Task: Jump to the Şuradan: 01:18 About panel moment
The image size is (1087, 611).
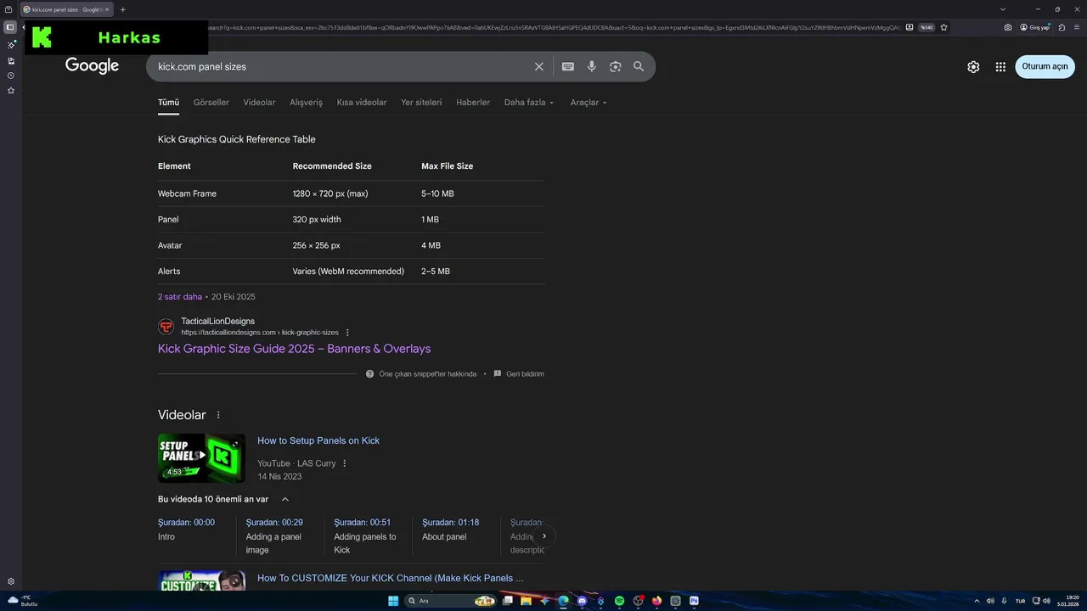Action: pyautogui.click(x=451, y=530)
